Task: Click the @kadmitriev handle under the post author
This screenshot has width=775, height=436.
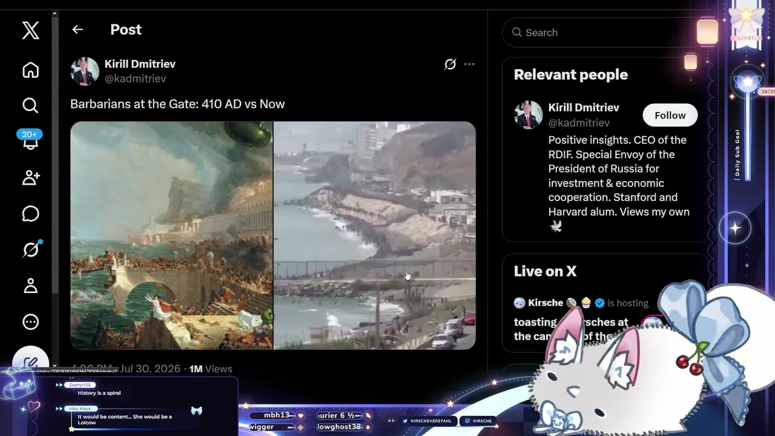Action: pyautogui.click(x=135, y=79)
